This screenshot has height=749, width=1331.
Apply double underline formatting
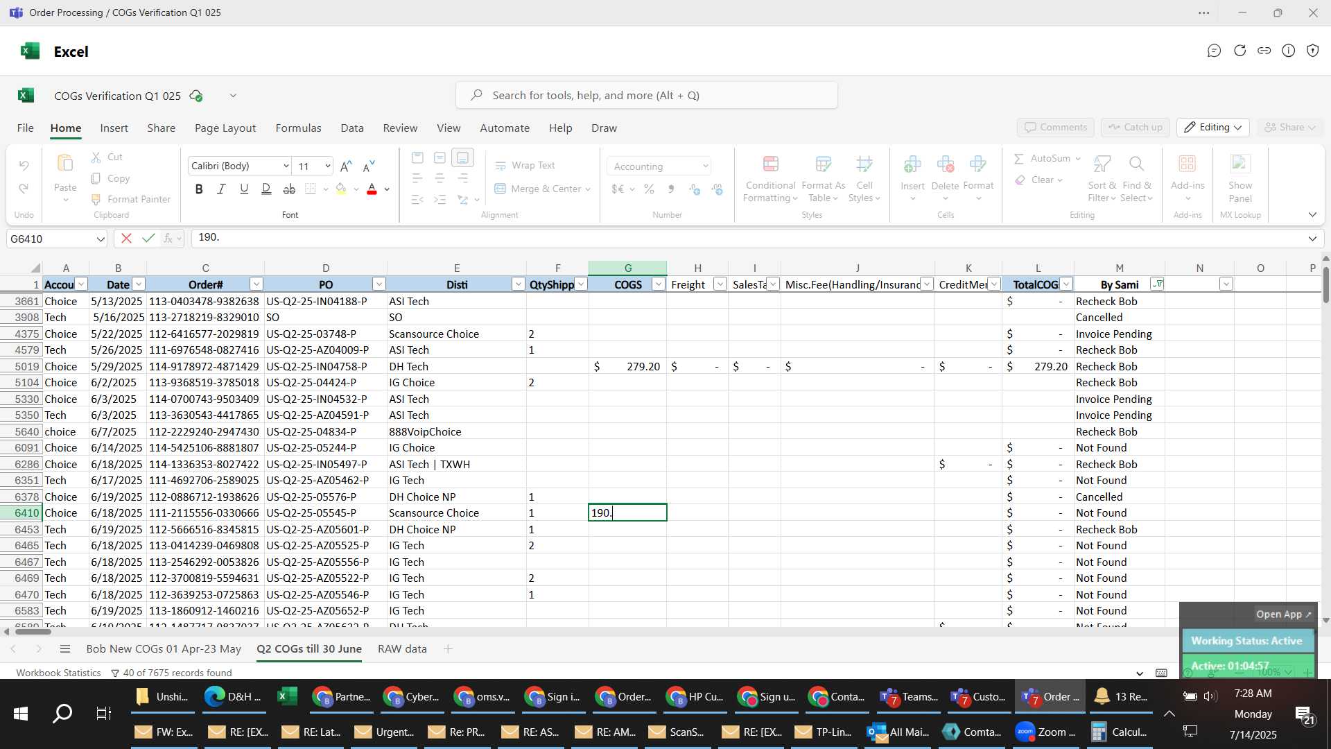266,189
